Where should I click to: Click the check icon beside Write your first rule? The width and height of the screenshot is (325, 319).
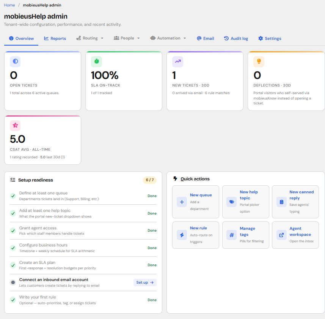[x=13, y=300]
